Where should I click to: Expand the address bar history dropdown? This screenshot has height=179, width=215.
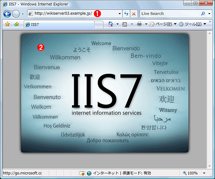click(x=119, y=14)
